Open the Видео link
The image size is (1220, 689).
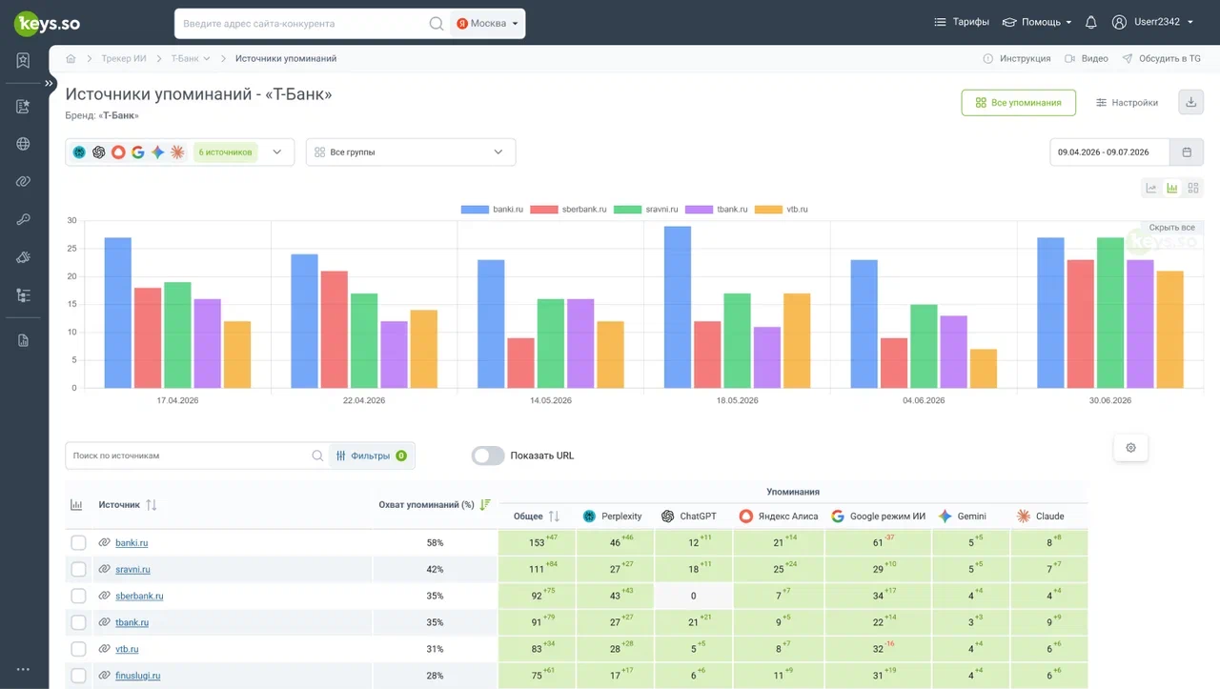point(1087,59)
